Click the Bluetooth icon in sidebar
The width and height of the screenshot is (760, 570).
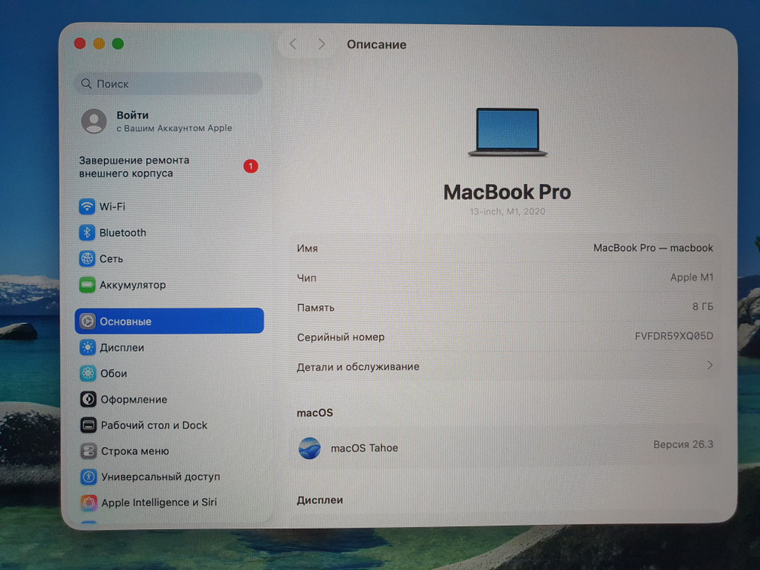[x=87, y=233]
